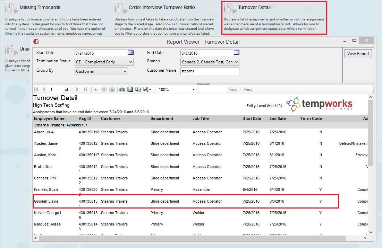The width and height of the screenshot is (382, 248).
Task: Open End Date calendar picker
Action: pos(236,53)
